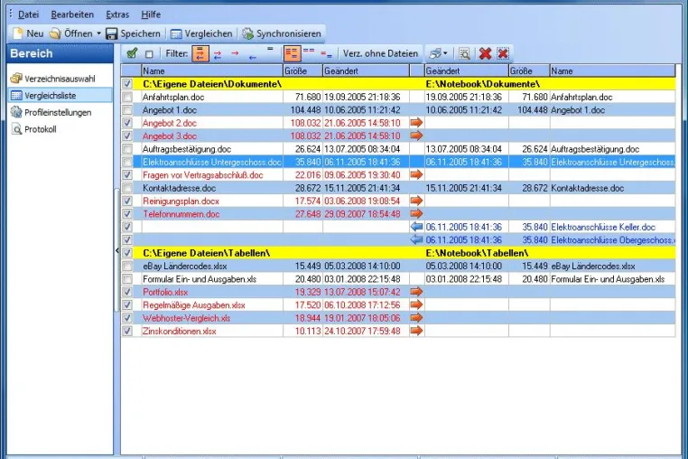Open the dropdown arrow next to Öffnen
The width and height of the screenshot is (688, 459).
(98, 33)
